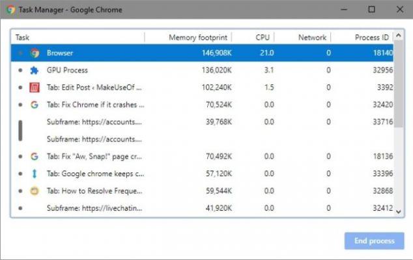Select Tab: Google chrome keeps c... row
Image resolution: width=413 pixels, height=260 pixels.
tap(202, 174)
